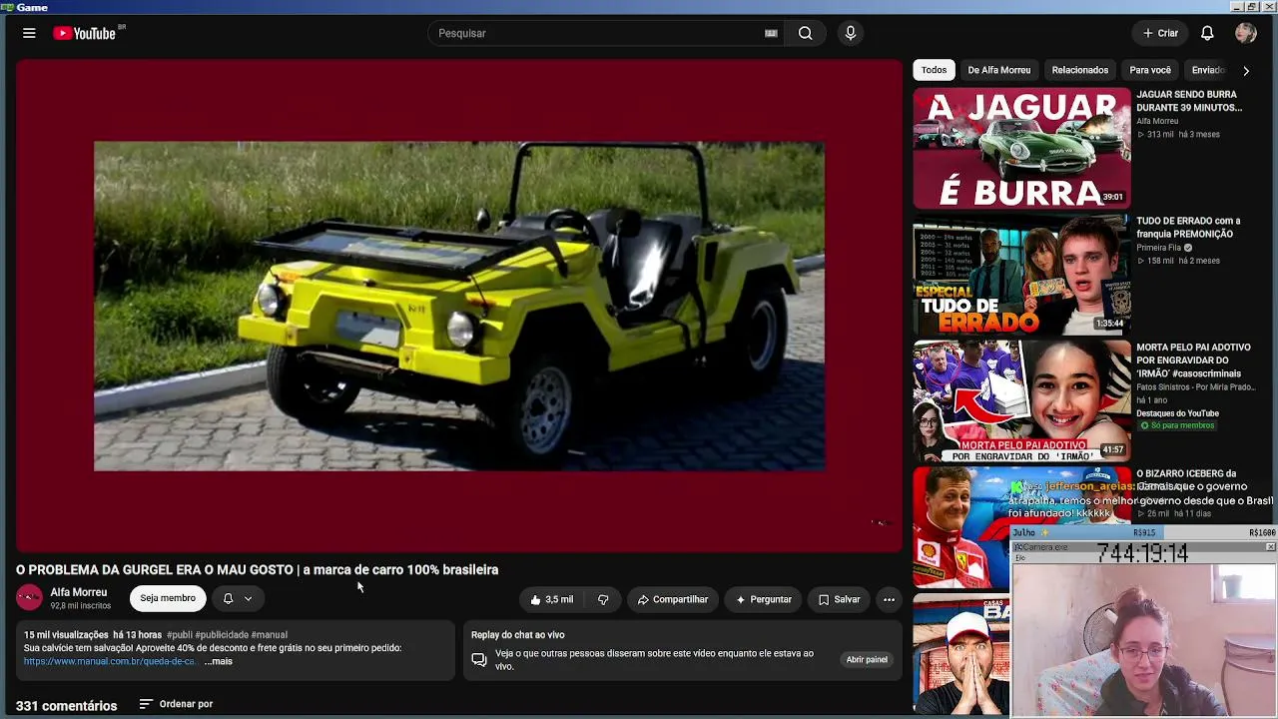Image resolution: width=1278 pixels, height=719 pixels.
Task: Open Alfa Morreu channel avatar below video
Action: pos(29,598)
